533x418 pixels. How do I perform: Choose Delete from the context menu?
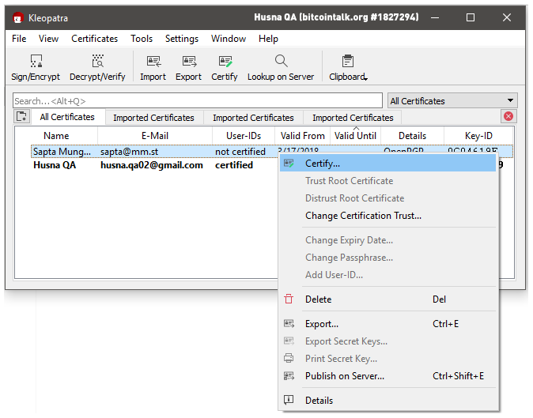click(x=387, y=299)
